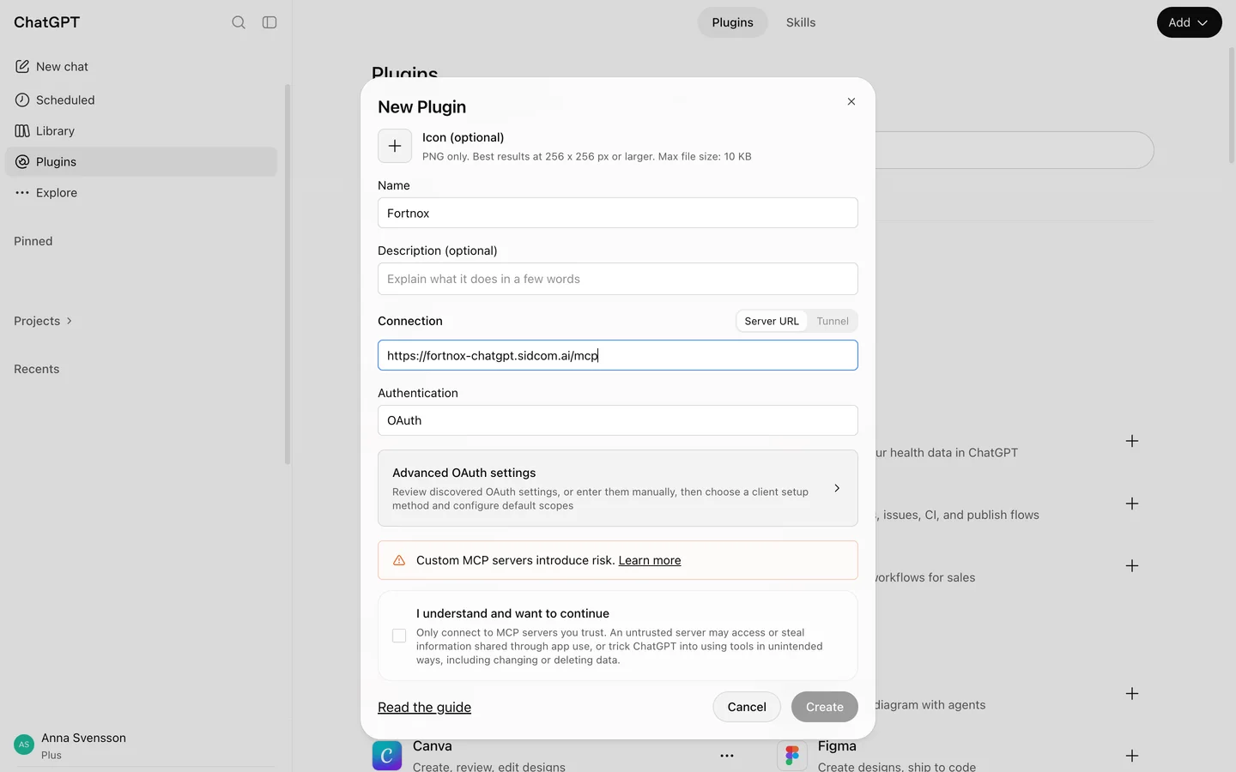The height and width of the screenshot is (772, 1236).
Task: Add the workflows for sales plugin
Action: click(x=1132, y=566)
